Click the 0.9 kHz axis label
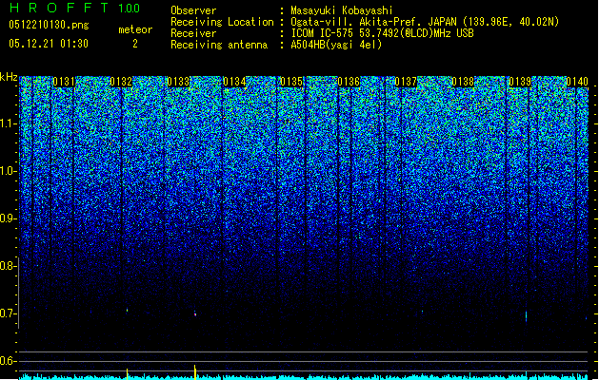Image resolution: width=599 pixels, height=380 pixels. (9, 218)
